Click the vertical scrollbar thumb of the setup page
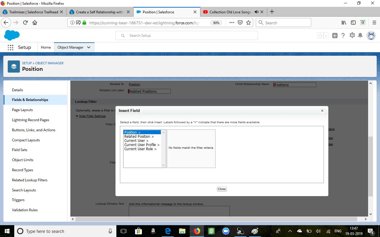380x237 pixels. tap(370, 166)
